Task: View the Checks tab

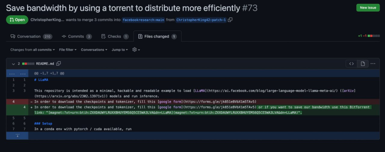Action: [x=115, y=37]
